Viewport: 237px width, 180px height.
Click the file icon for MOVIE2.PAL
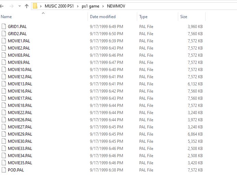pyautogui.click(x=4, y=48)
